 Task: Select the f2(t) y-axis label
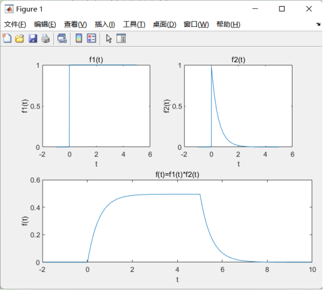(167, 106)
